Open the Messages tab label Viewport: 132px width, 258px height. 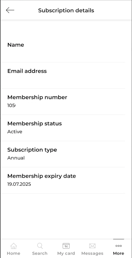92,253
